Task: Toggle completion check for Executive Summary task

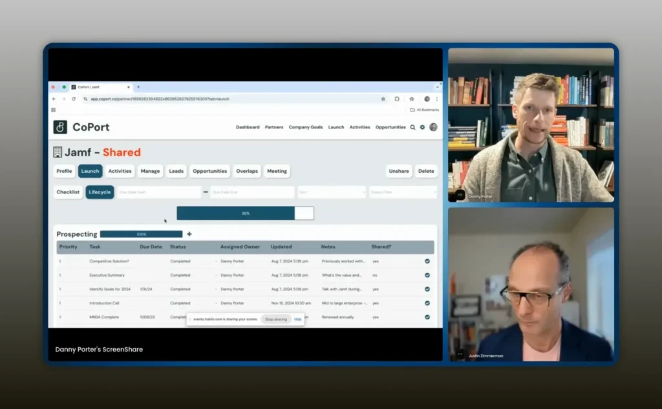Action: coord(427,275)
